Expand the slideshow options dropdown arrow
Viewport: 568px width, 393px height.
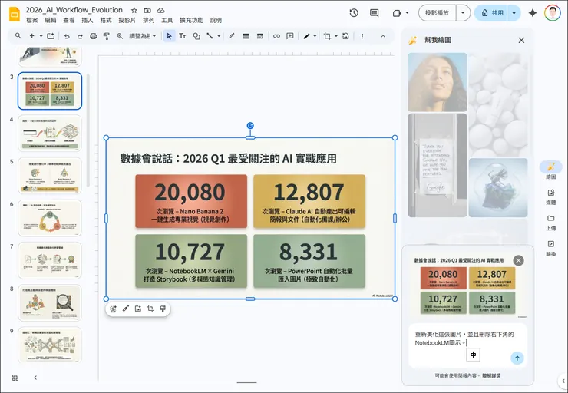click(x=463, y=13)
